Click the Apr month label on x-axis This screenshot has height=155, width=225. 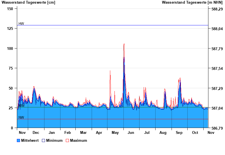99,132
